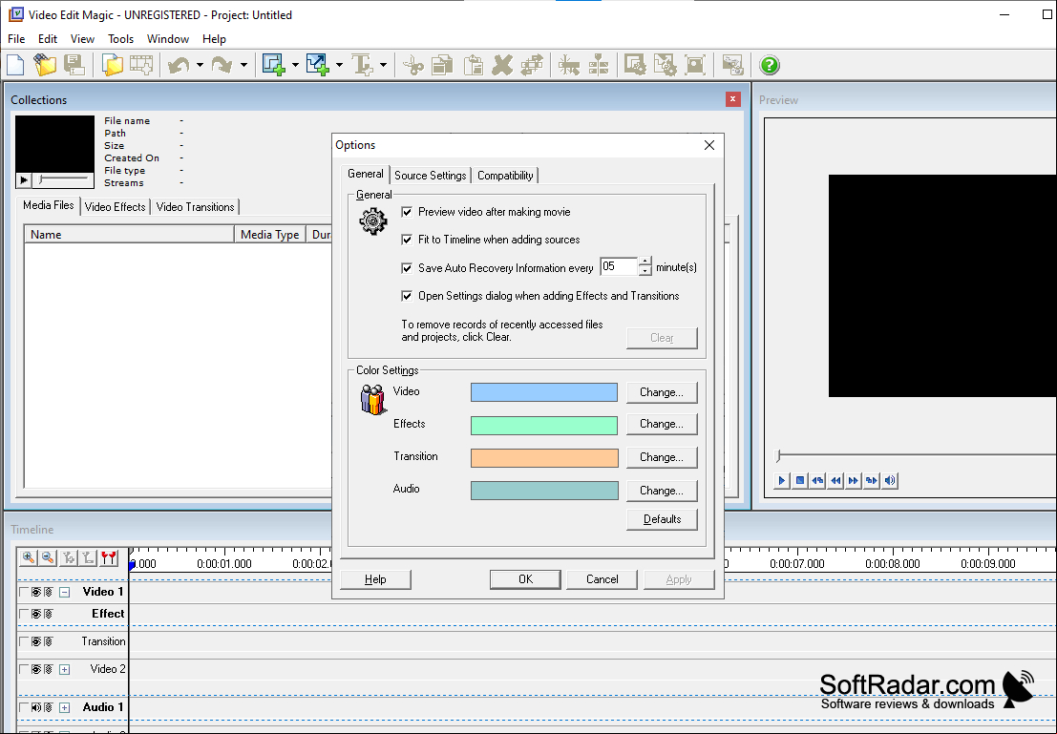Click the New Project toolbar icon
The height and width of the screenshot is (734, 1057).
15,65
